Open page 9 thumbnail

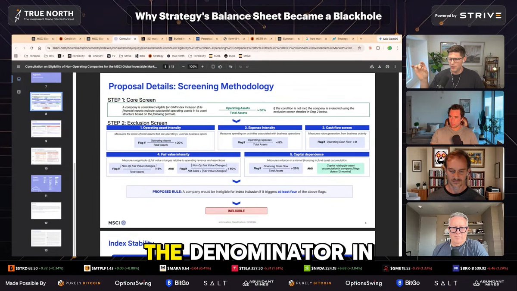[46, 129]
